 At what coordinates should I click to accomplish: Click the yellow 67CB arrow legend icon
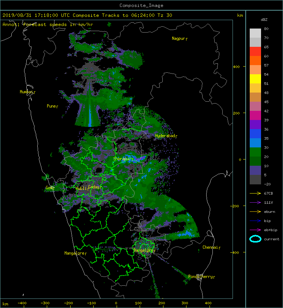(x=255, y=194)
